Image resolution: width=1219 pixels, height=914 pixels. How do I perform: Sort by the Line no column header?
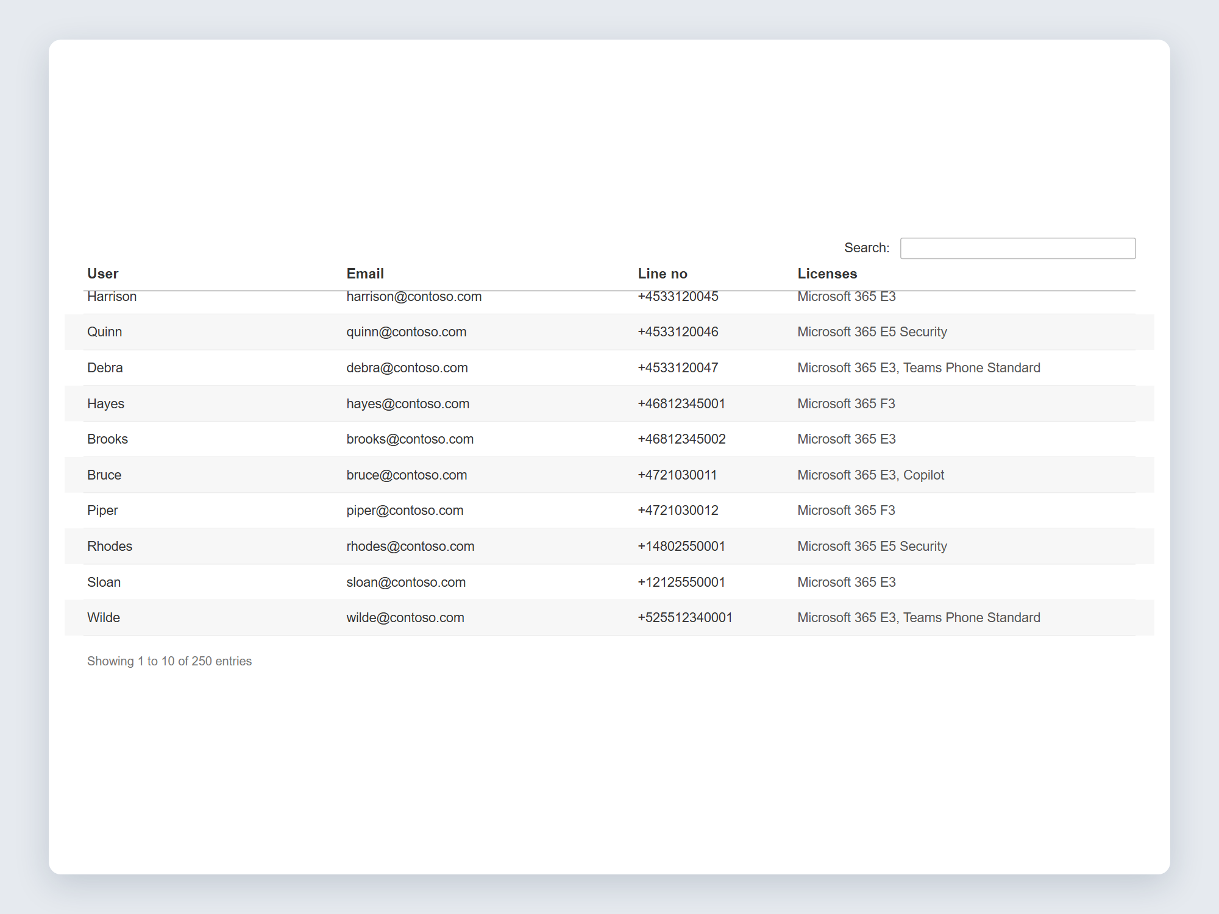coord(663,274)
